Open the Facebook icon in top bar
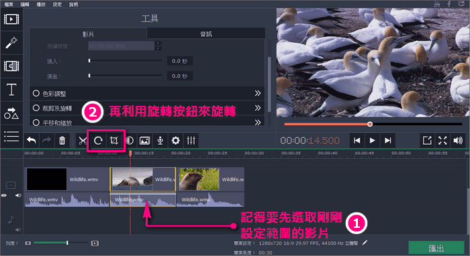 click(x=449, y=4)
